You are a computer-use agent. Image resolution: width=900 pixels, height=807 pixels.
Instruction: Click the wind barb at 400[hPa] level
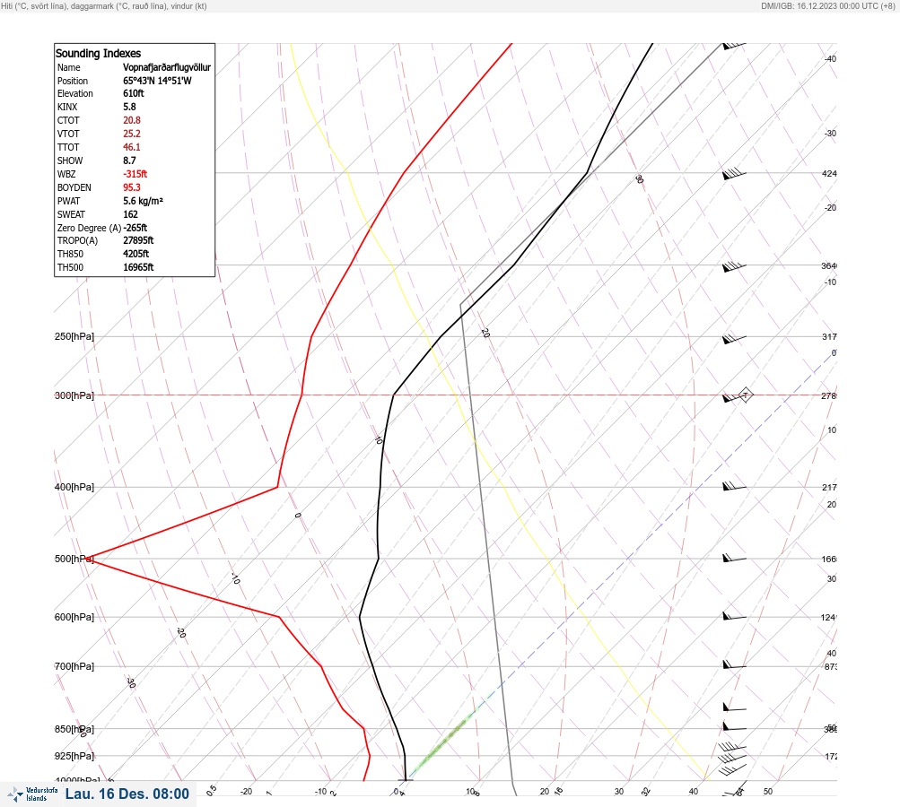click(734, 486)
